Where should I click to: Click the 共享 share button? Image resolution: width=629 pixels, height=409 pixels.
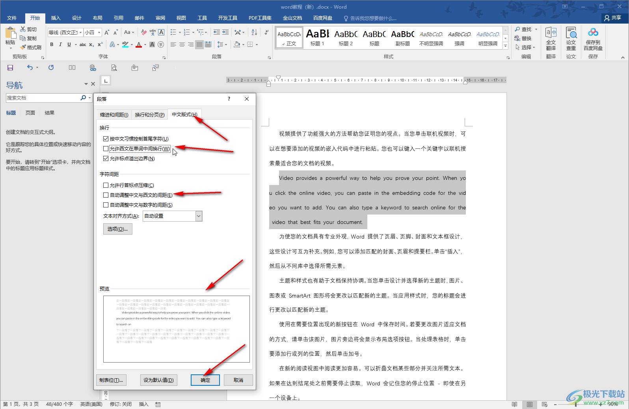613,18
